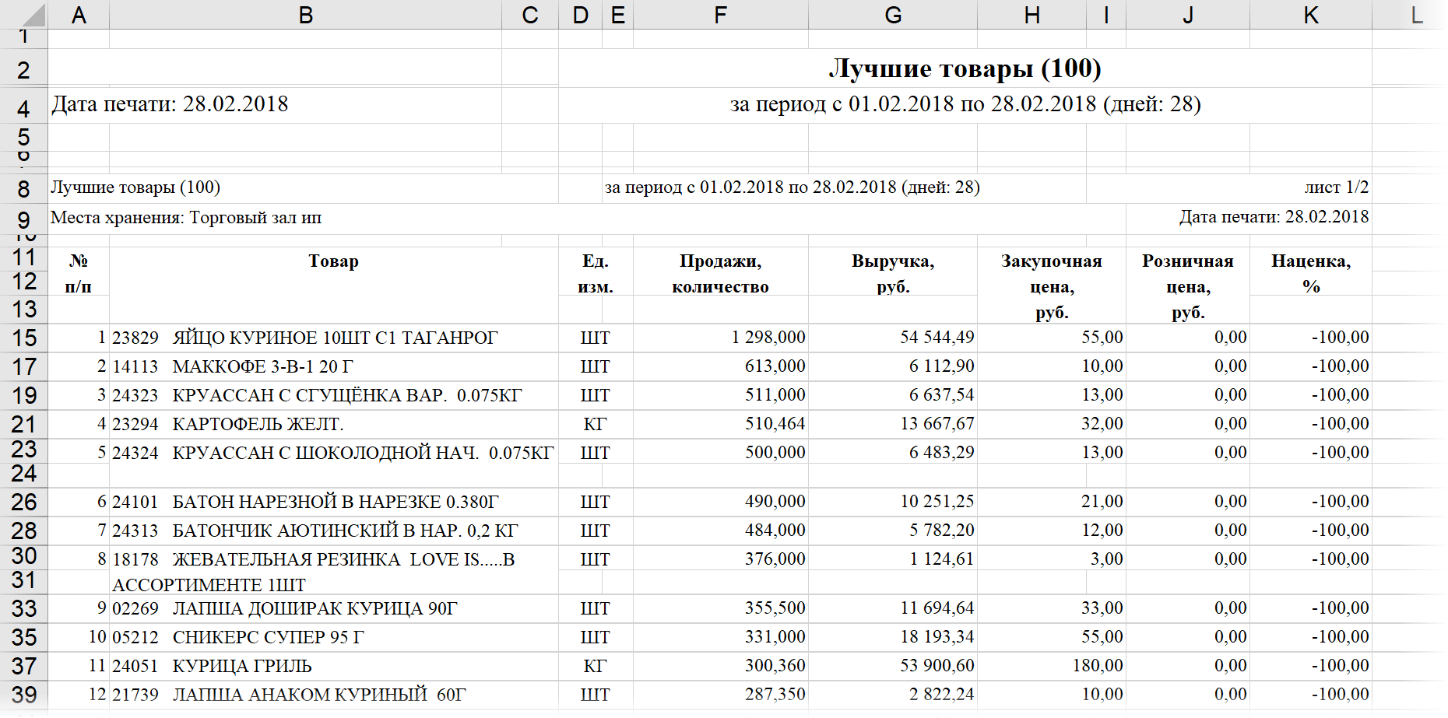Click the 'Розничная цена, руб.' heading cell

1188,286
